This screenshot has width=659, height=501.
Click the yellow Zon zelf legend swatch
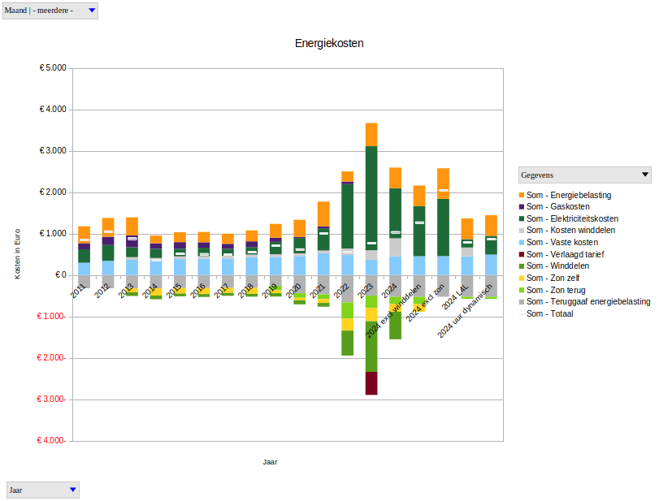click(521, 278)
